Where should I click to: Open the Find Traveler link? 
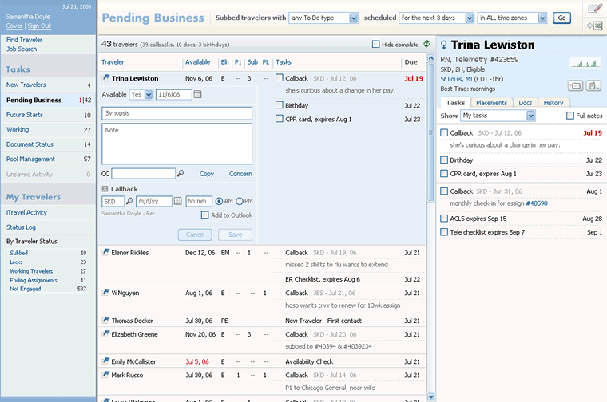click(x=24, y=40)
